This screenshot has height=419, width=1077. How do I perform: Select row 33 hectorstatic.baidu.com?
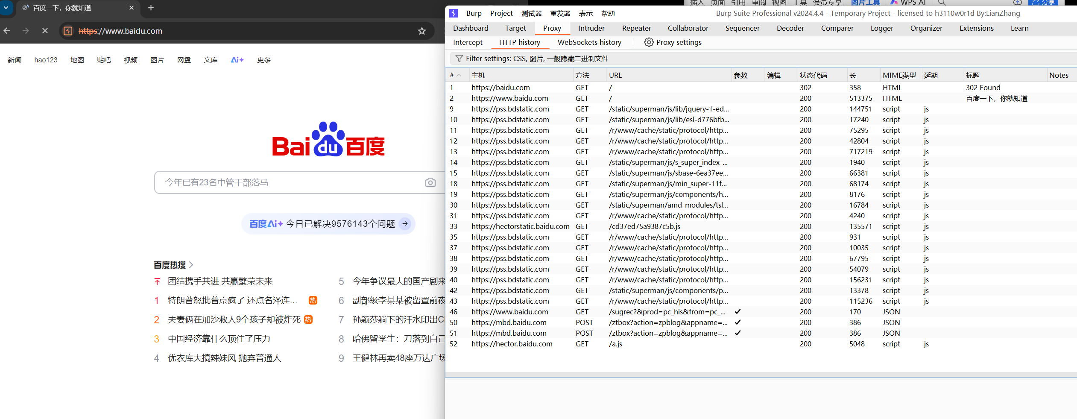761,226
